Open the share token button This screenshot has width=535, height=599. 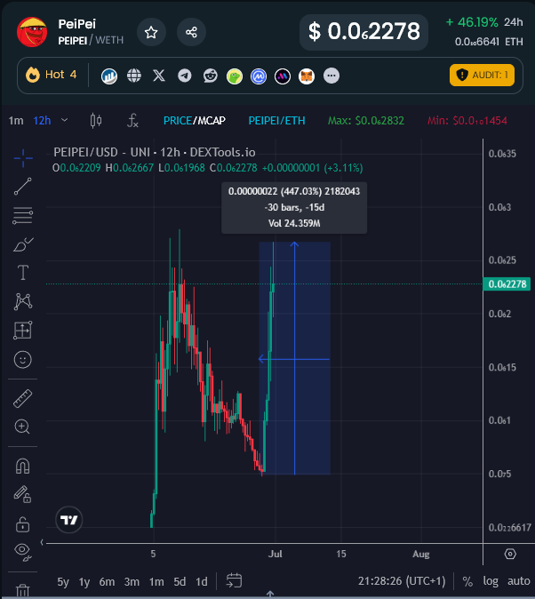[x=191, y=32]
